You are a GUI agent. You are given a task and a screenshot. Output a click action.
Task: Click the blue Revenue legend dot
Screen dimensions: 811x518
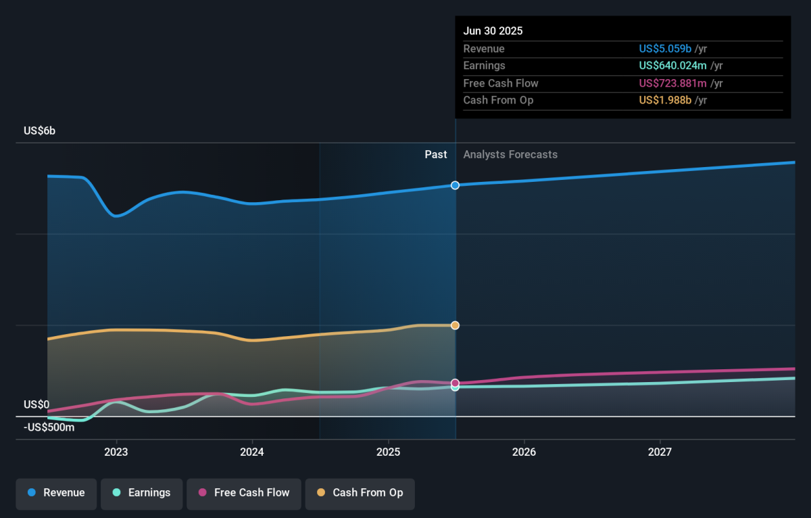click(x=31, y=493)
